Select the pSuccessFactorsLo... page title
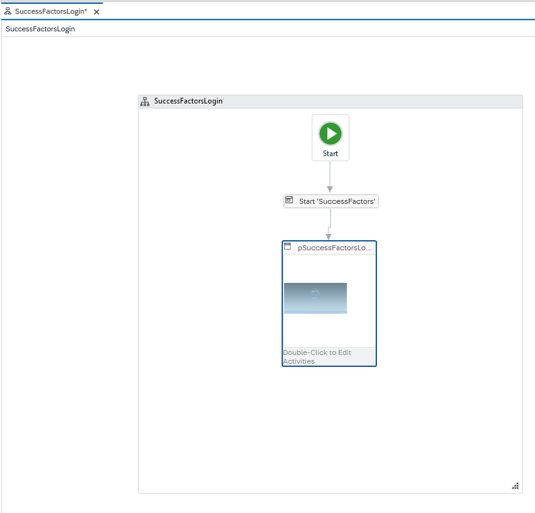Screen dimensions: 535x513 pos(335,248)
